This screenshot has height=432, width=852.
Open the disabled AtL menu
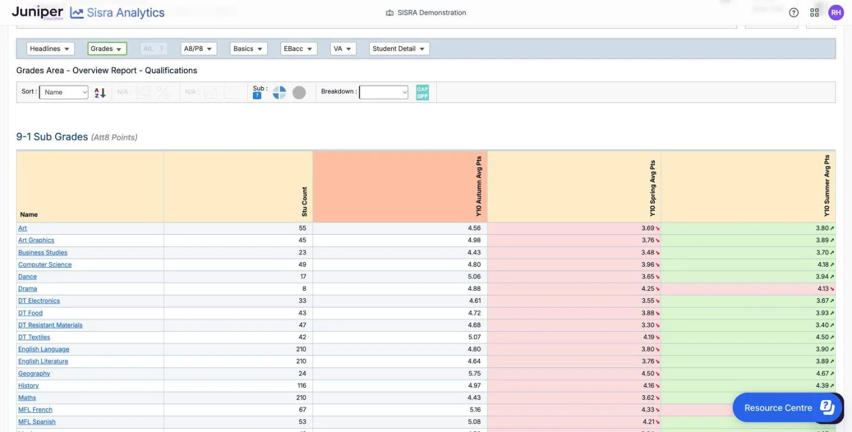click(x=153, y=48)
